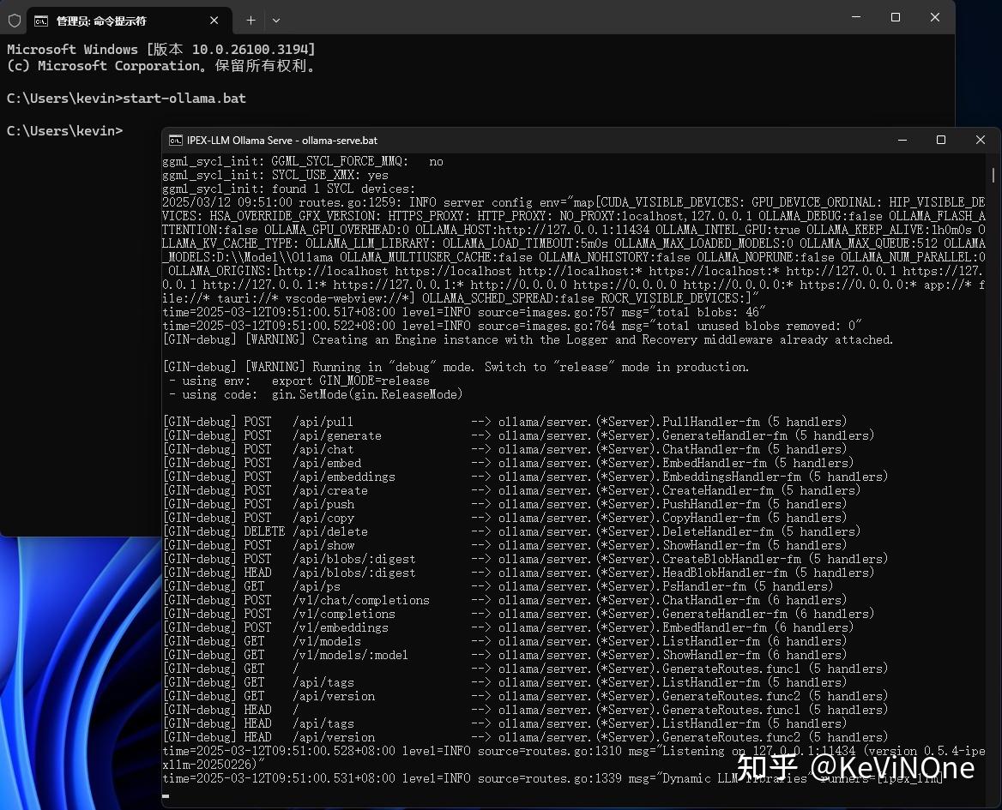Screen dimensions: 1002x810
Task: Click the Listening on 127.0.0.1:11434 log line
Action: tap(515, 751)
